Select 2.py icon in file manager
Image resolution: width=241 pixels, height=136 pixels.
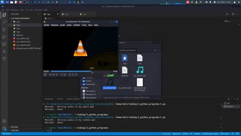pos(140,59)
